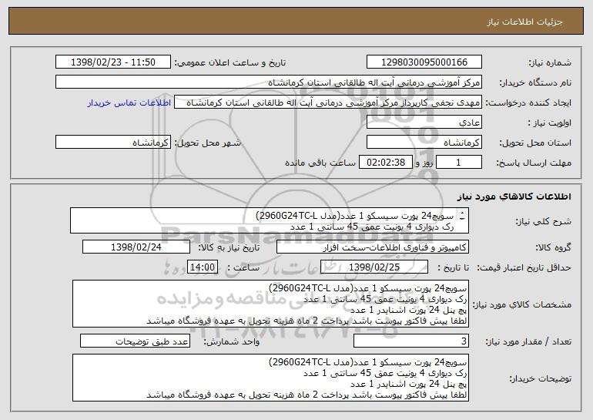Click the goods specifications text area

point(270,304)
